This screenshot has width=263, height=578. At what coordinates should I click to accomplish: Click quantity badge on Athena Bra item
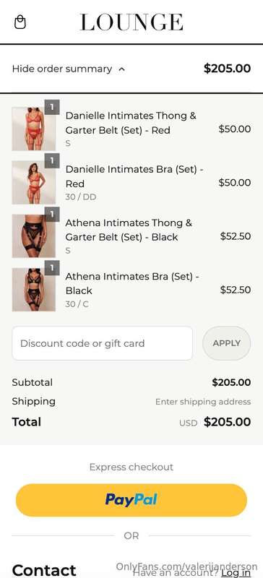point(52,268)
